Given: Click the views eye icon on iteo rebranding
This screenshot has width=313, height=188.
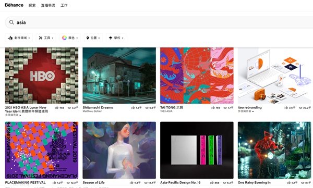Looking at the screenshot, I should [x=300, y=108].
